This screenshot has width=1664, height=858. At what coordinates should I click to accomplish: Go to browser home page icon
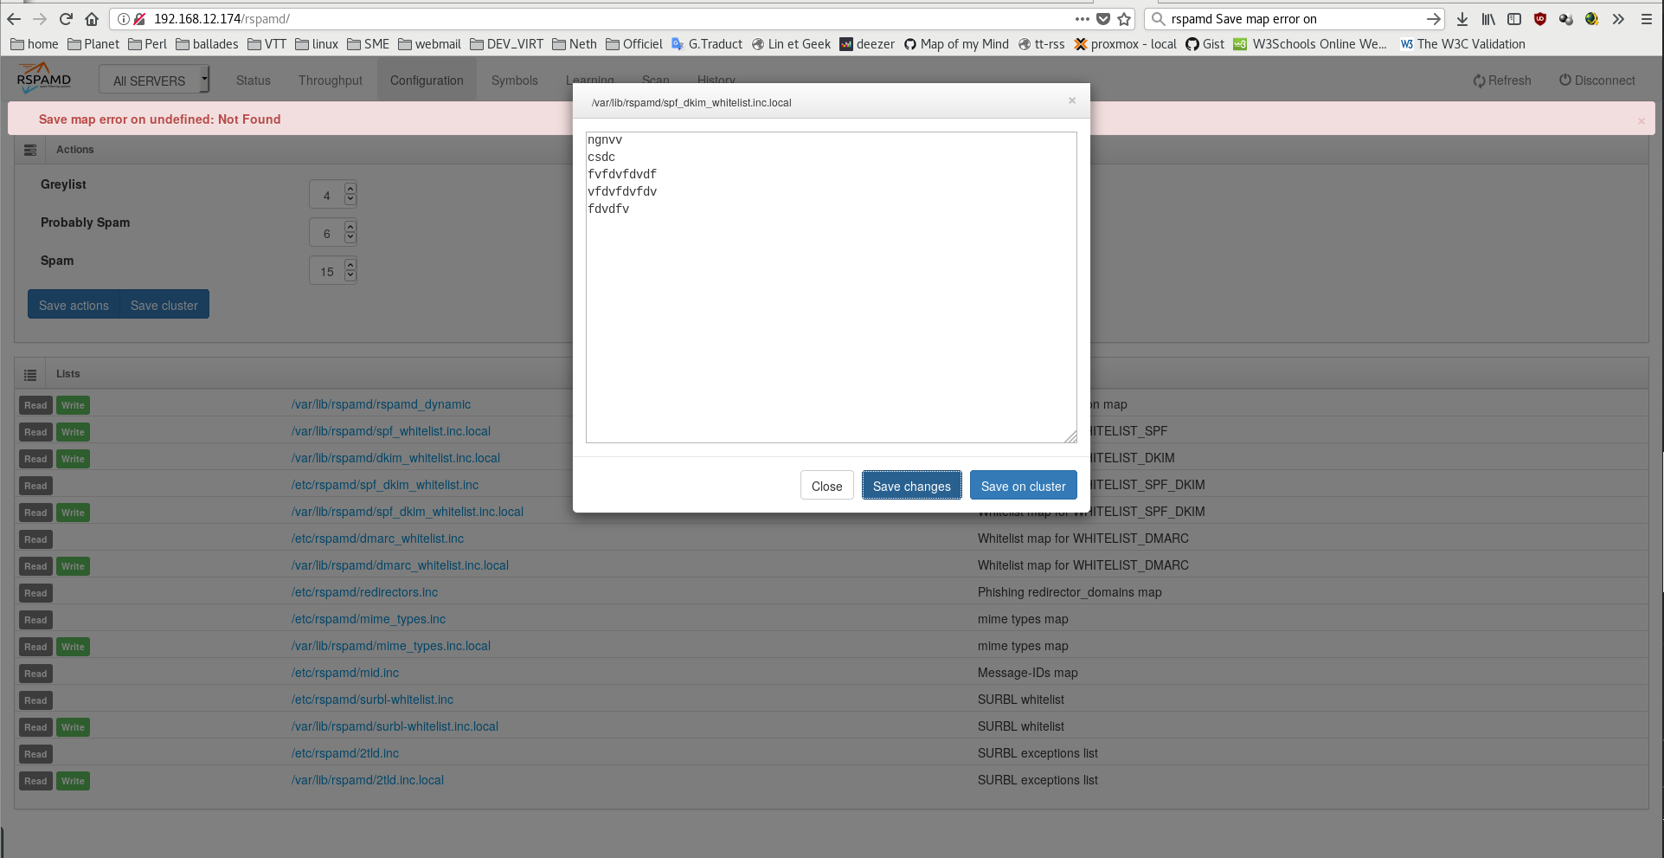pos(92,19)
